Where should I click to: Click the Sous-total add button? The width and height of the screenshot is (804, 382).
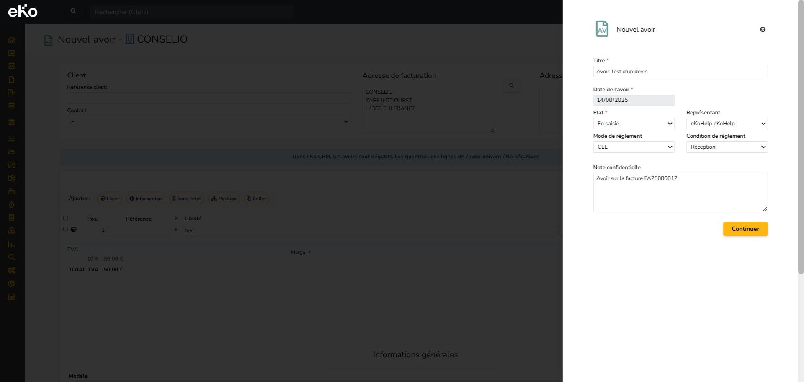(186, 199)
